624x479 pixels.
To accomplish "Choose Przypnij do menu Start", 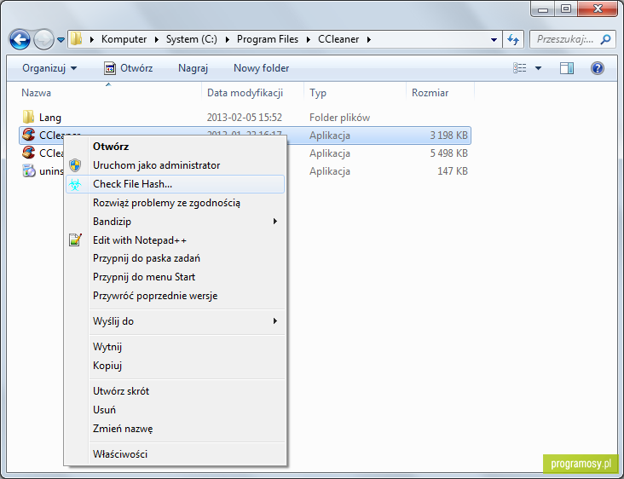I will pos(175,277).
